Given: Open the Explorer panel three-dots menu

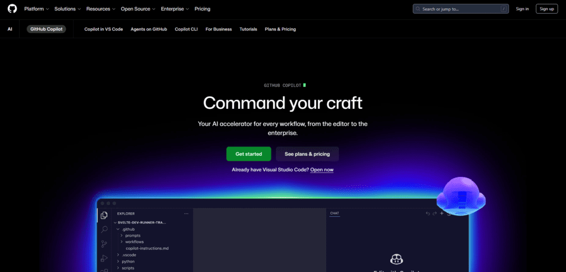Looking at the screenshot, I should click(186, 213).
